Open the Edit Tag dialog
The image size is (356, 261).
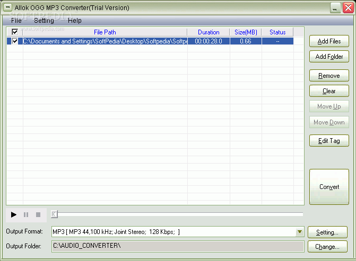click(329, 141)
